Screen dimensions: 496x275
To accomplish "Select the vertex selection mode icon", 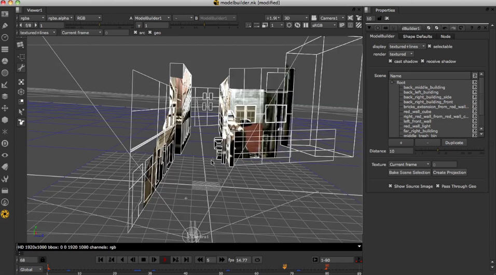I will pyautogui.click(x=21, y=82).
